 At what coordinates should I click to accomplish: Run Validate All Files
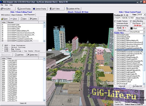click(73, 9)
